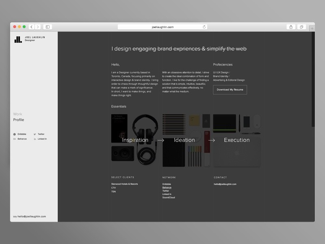Click the Safari share icon in the toolbar
This screenshot has width=325, height=244.
(x=291, y=26)
